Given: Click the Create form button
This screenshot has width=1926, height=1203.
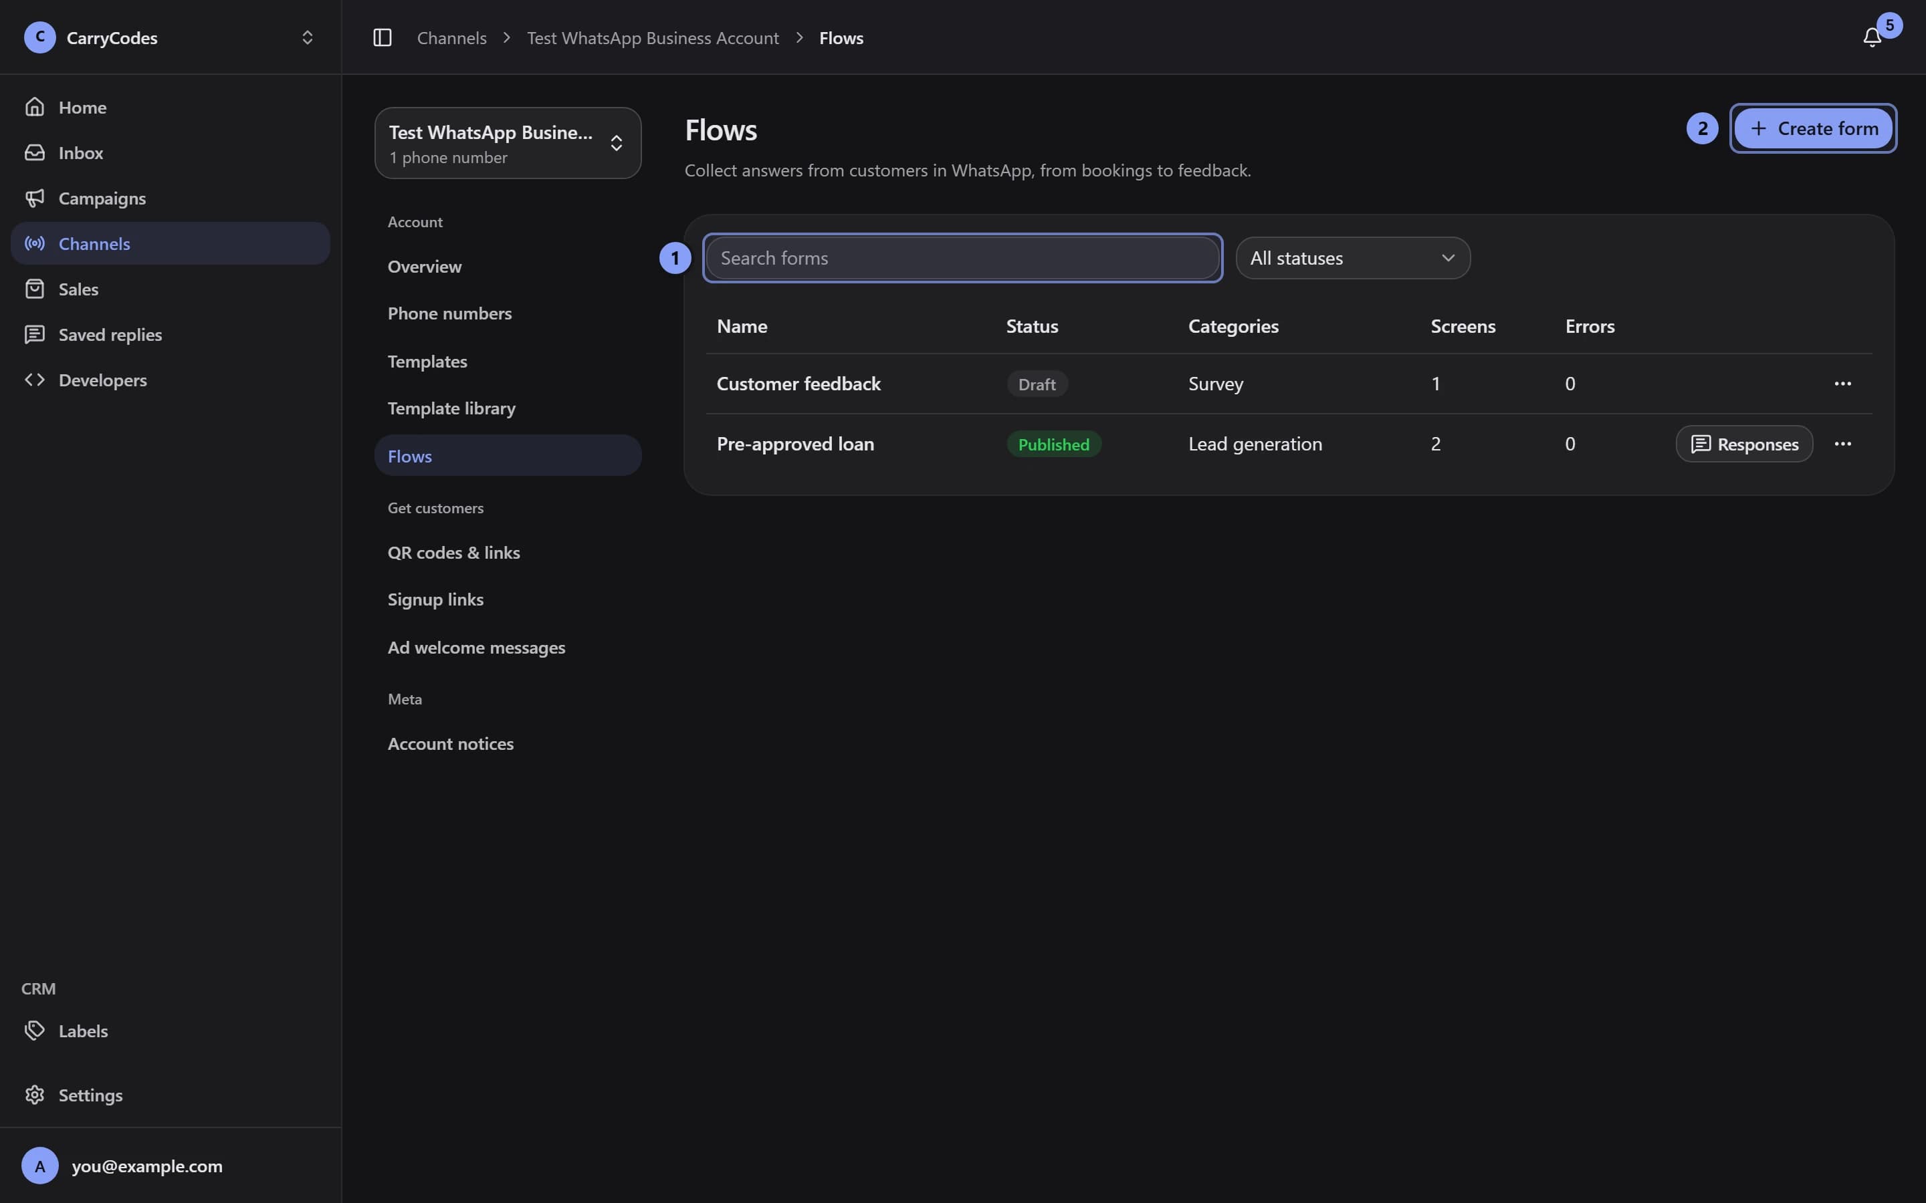Looking at the screenshot, I should click(1812, 128).
